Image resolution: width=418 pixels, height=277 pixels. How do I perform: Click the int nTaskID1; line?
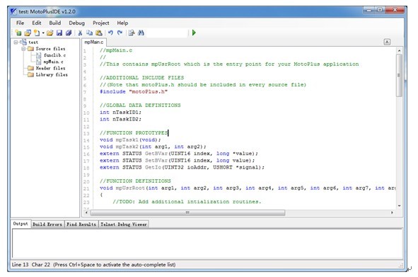click(120, 113)
